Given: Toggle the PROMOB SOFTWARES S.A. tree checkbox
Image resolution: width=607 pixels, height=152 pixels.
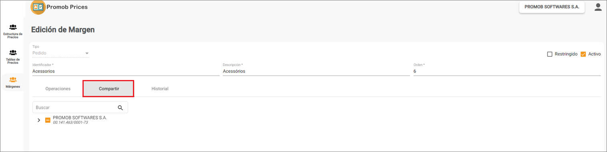Looking at the screenshot, I should 48,120.
